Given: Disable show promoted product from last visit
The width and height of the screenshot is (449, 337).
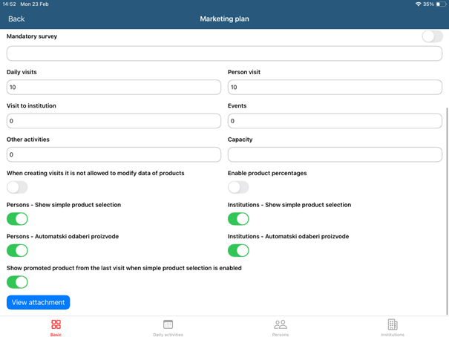Looking at the screenshot, I should [17, 282].
